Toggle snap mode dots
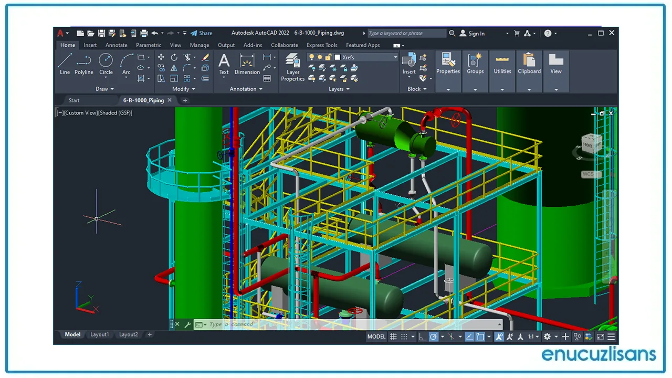The image size is (672, 378). 404,337
